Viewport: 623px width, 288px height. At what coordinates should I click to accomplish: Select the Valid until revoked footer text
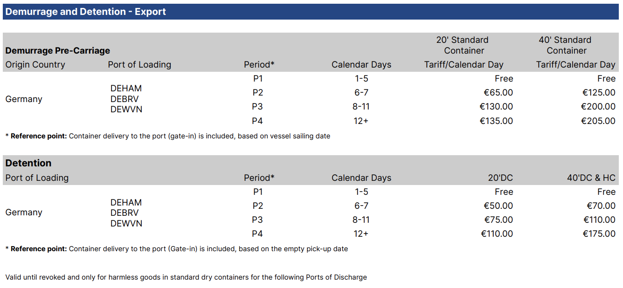(x=186, y=277)
